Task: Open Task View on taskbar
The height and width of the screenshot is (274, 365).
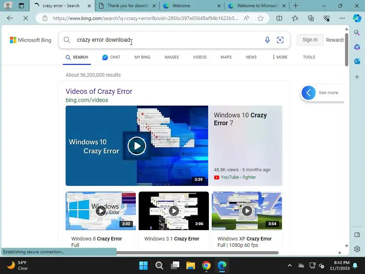Action: point(175,265)
